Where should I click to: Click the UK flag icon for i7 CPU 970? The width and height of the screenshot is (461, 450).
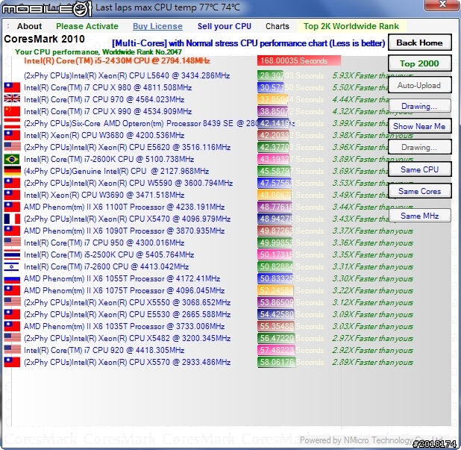coord(12,99)
